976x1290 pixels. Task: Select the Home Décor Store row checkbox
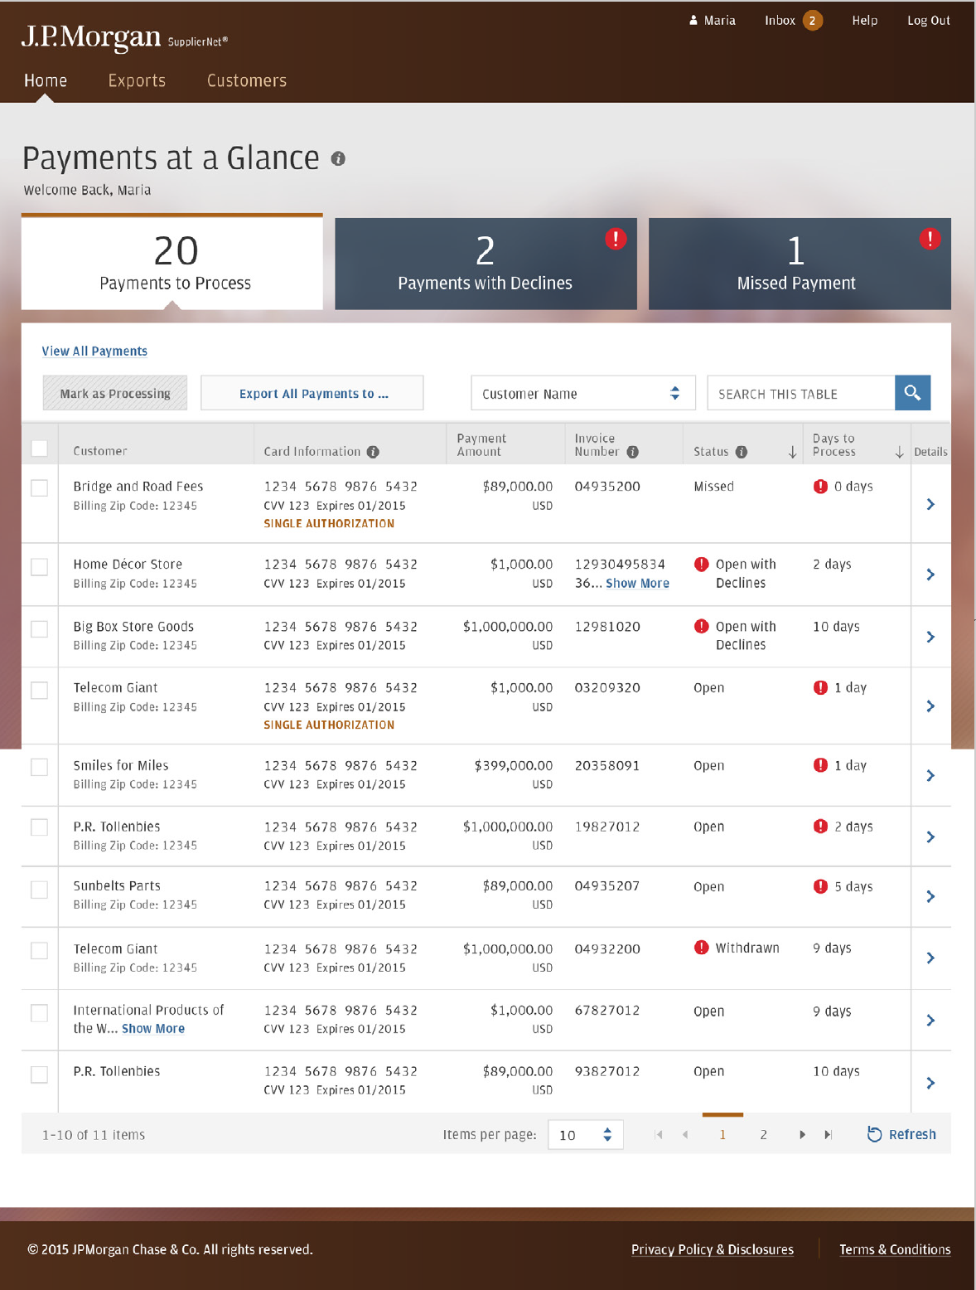39,567
